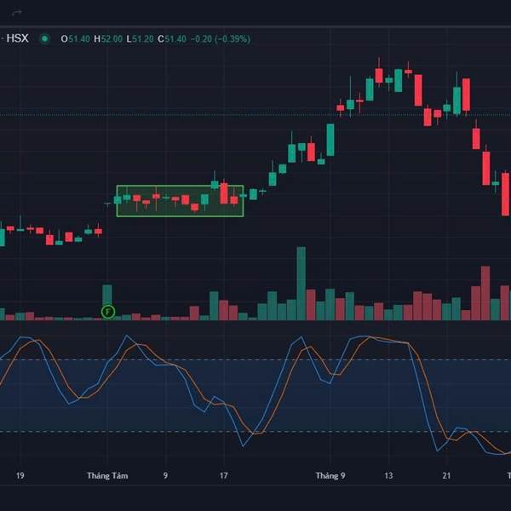The width and height of the screenshot is (511, 511).
Task: Click the 19 date axis label
Action: click(20, 476)
